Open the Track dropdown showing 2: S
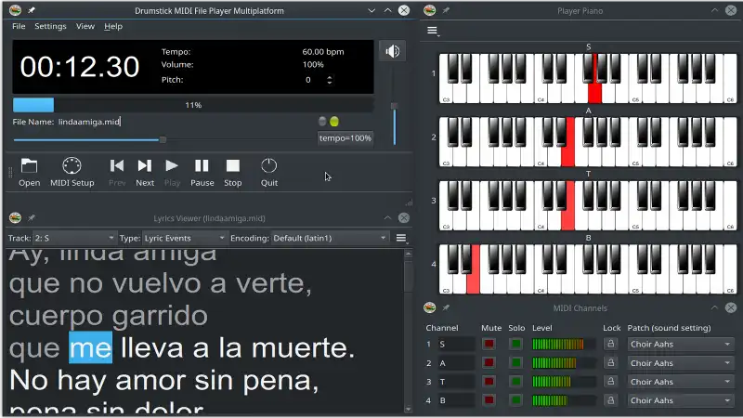The image size is (743, 418). click(x=74, y=238)
